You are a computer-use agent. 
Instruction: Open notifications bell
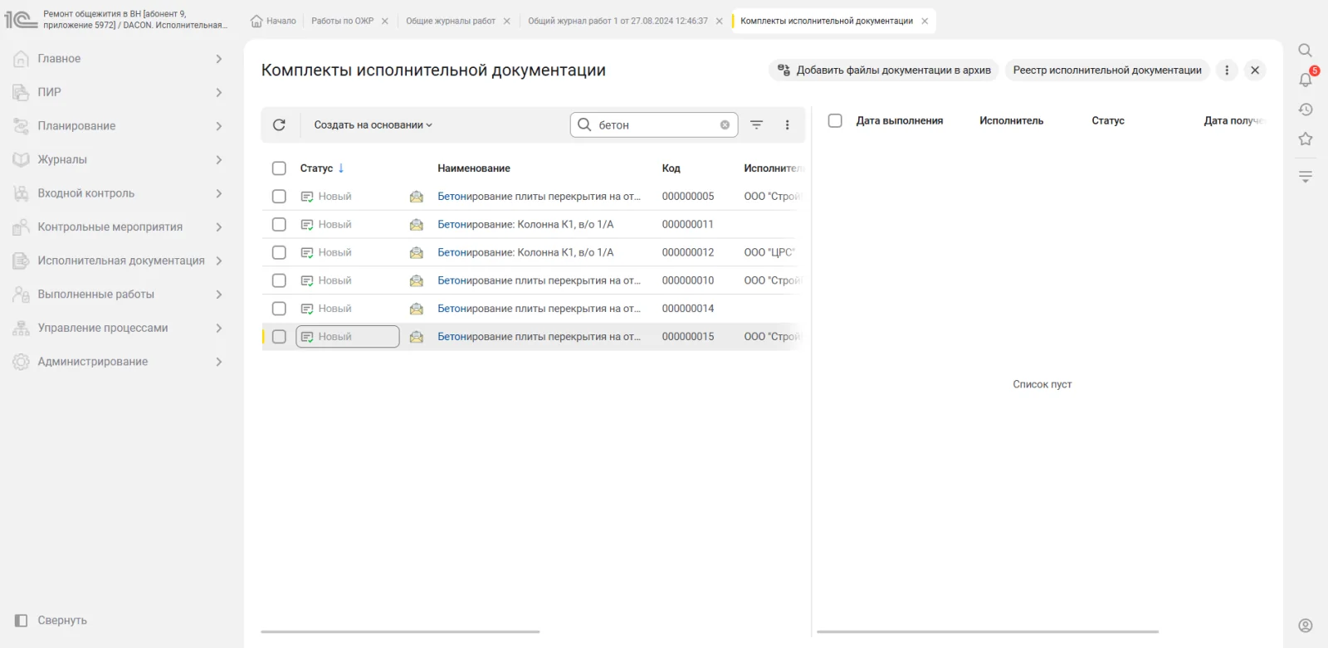tap(1306, 80)
